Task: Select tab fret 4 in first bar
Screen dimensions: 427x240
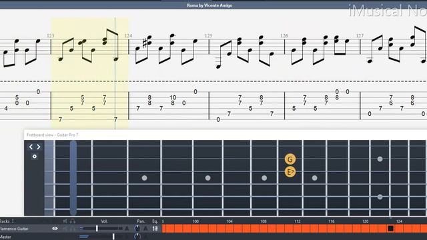Action: click(6, 108)
